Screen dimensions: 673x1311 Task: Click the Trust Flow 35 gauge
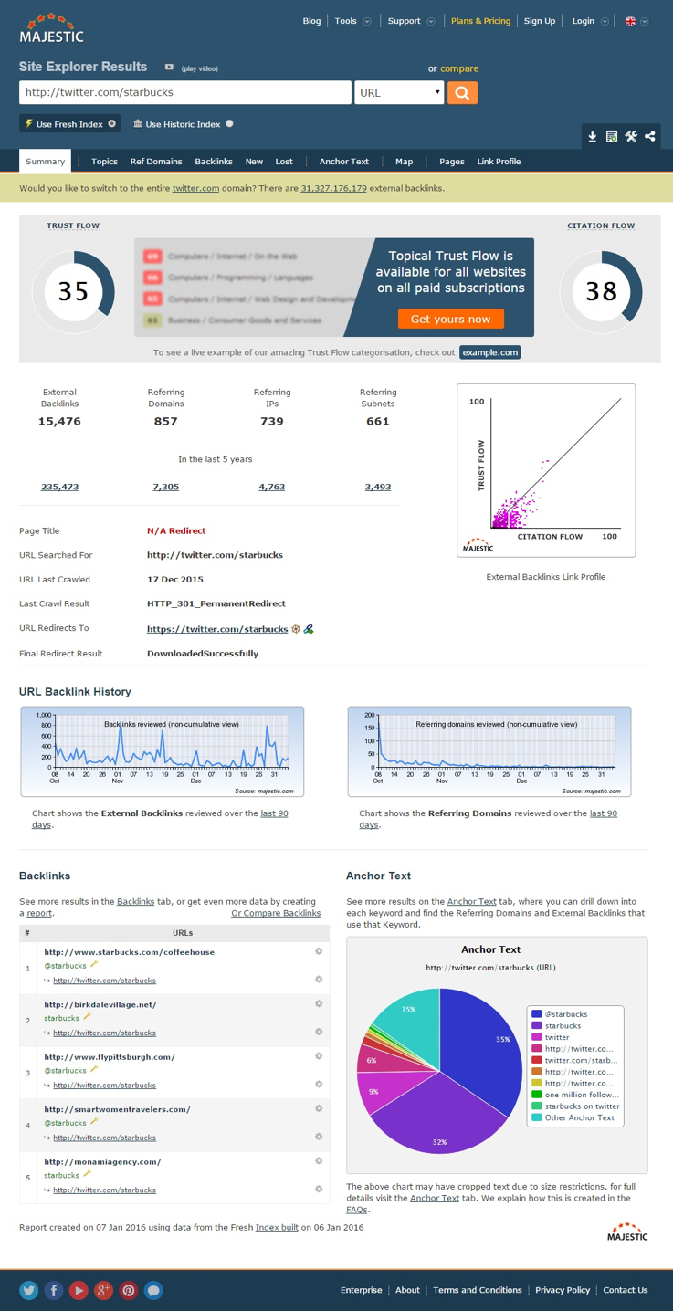(73, 291)
